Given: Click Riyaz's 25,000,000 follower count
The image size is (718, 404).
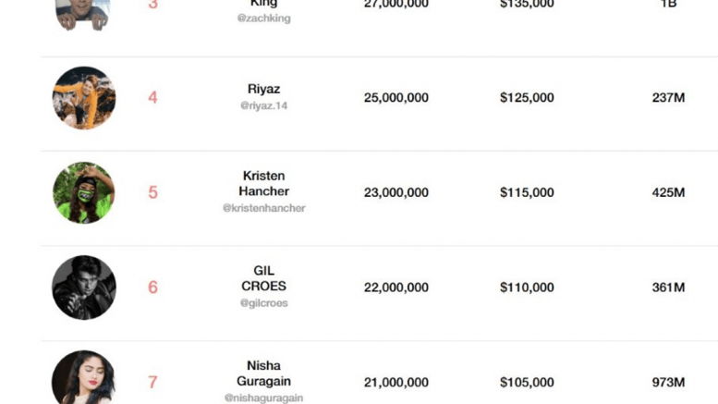Looking at the screenshot, I should pos(396,97).
